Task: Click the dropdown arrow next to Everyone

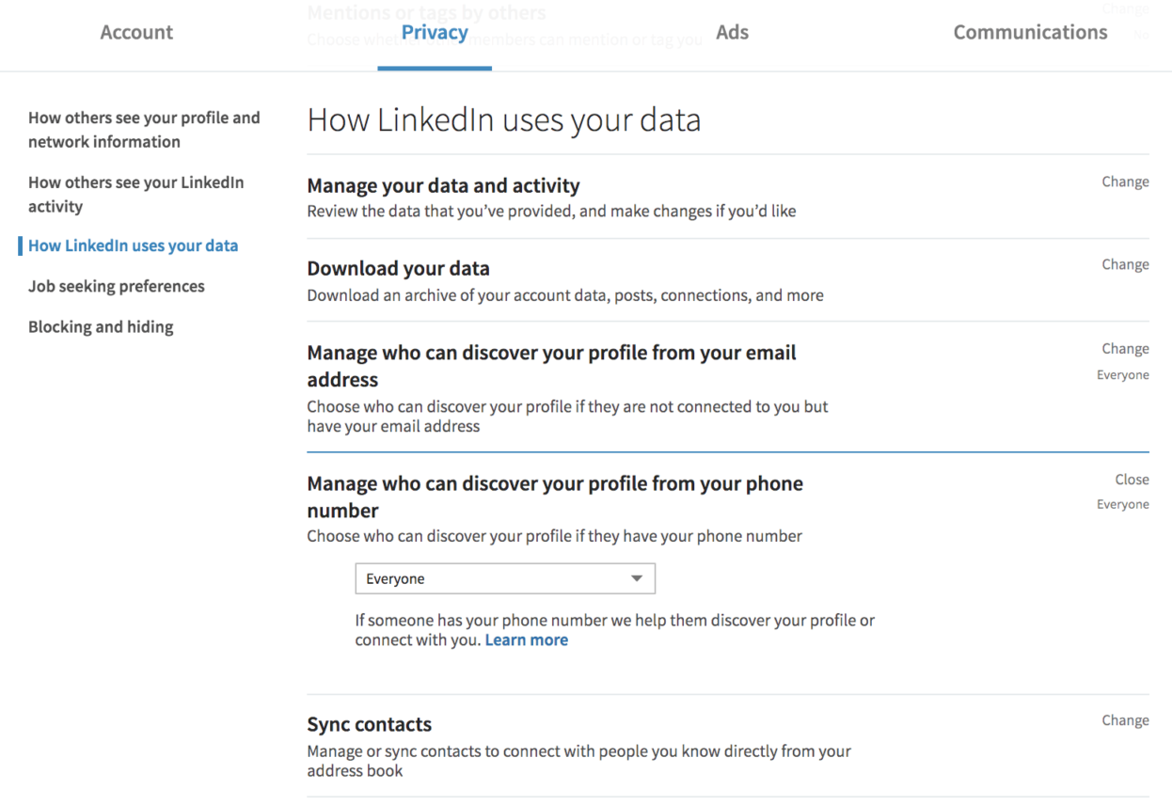Action: click(638, 577)
